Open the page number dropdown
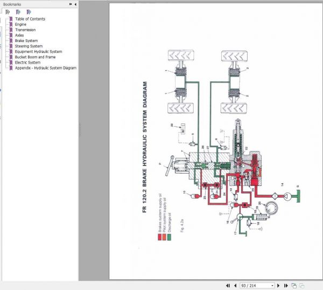323x290 pixels. click(272, 285)
